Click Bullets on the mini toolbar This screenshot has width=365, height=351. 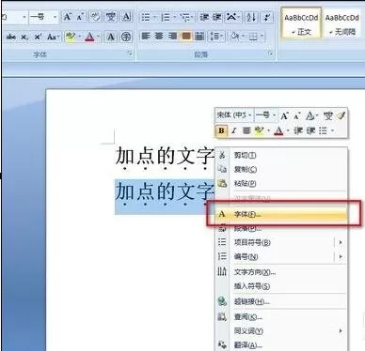[x=323, y=130]
